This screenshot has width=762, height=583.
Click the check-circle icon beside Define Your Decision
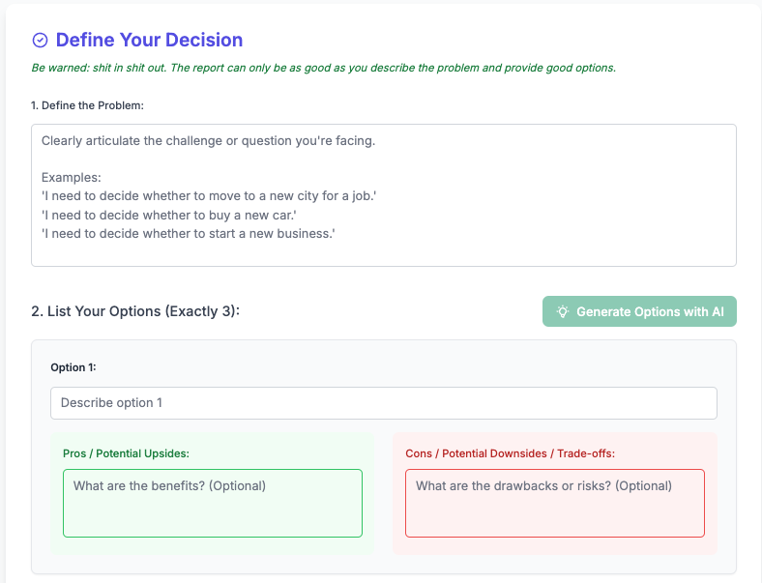click(40, 41)
